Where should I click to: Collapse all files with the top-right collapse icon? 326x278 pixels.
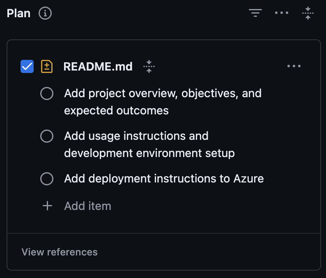pos(308,13)
